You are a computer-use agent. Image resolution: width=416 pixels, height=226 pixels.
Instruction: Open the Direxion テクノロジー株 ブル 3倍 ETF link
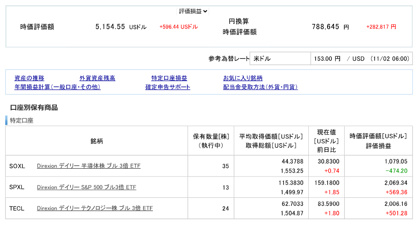[95, 208]
